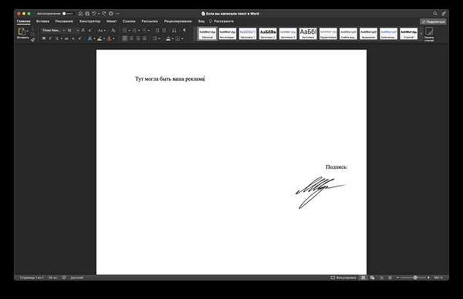The width and height of the screenshot is (463, 299).
Task: Click the page count in status bar
Action: (x=32, y=277)
